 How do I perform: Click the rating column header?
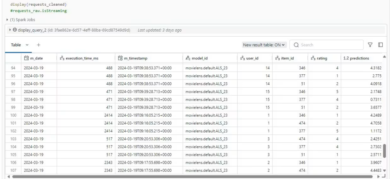(x=321, y=58)
